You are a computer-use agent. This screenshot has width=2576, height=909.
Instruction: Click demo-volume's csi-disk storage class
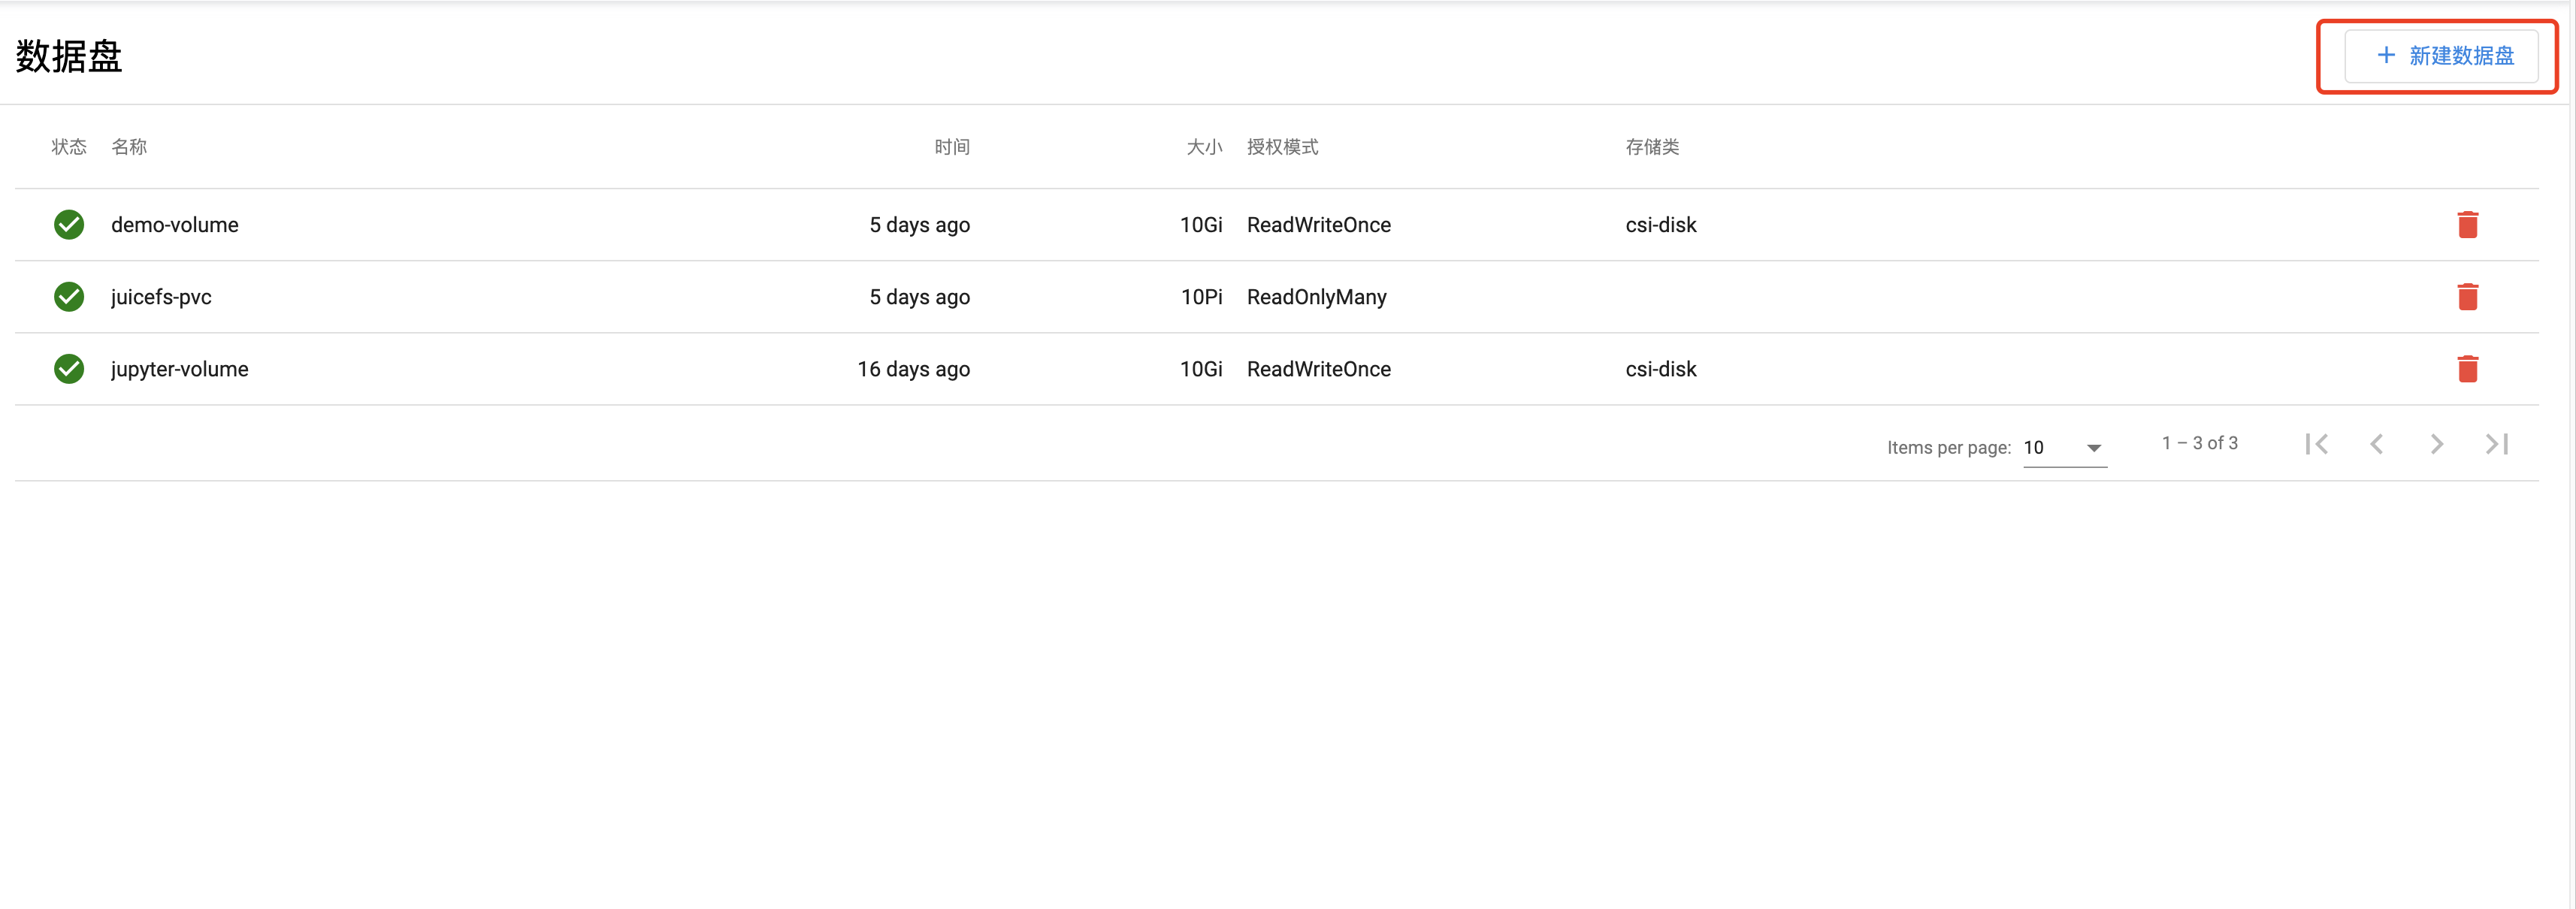(1661, 225)
